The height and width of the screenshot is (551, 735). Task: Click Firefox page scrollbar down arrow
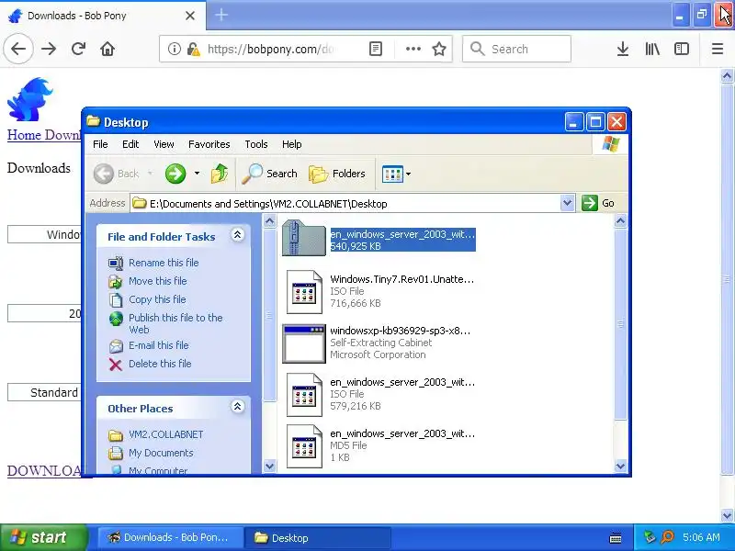coord(727,515)
